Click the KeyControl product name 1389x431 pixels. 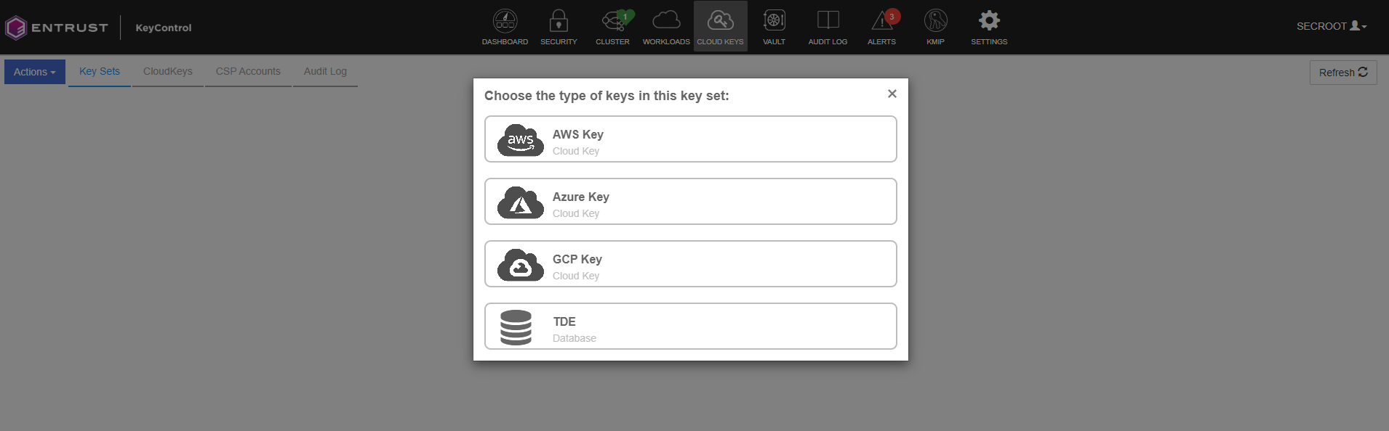pyautogui.click(x=164, y=28)
